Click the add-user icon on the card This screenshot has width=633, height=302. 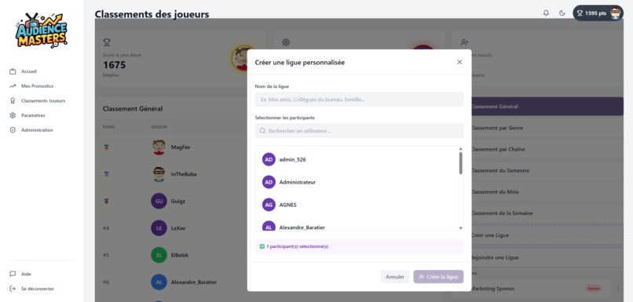464,42
